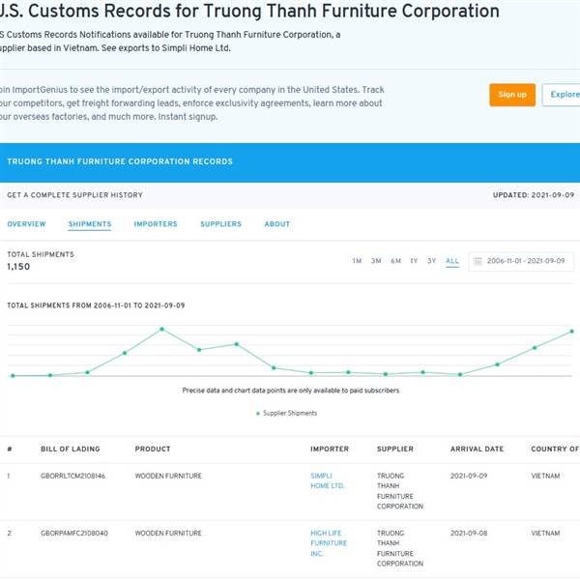This screenshot has height=580, width=580.
Task: Click the Country Of column header
Action: coord(555,449)
